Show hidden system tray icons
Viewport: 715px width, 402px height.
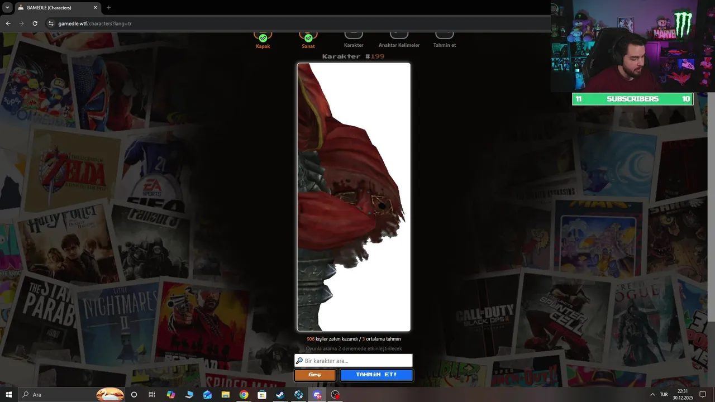(x=652, y=394)
